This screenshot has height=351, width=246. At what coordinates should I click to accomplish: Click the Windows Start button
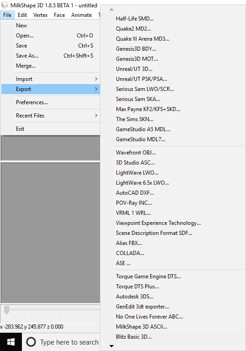pos(11,342)
